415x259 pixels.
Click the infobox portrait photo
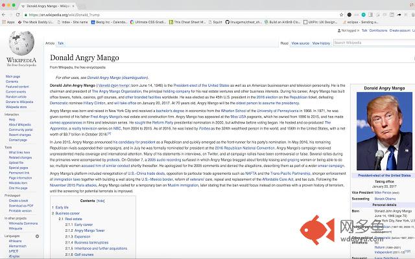point(385,131)
